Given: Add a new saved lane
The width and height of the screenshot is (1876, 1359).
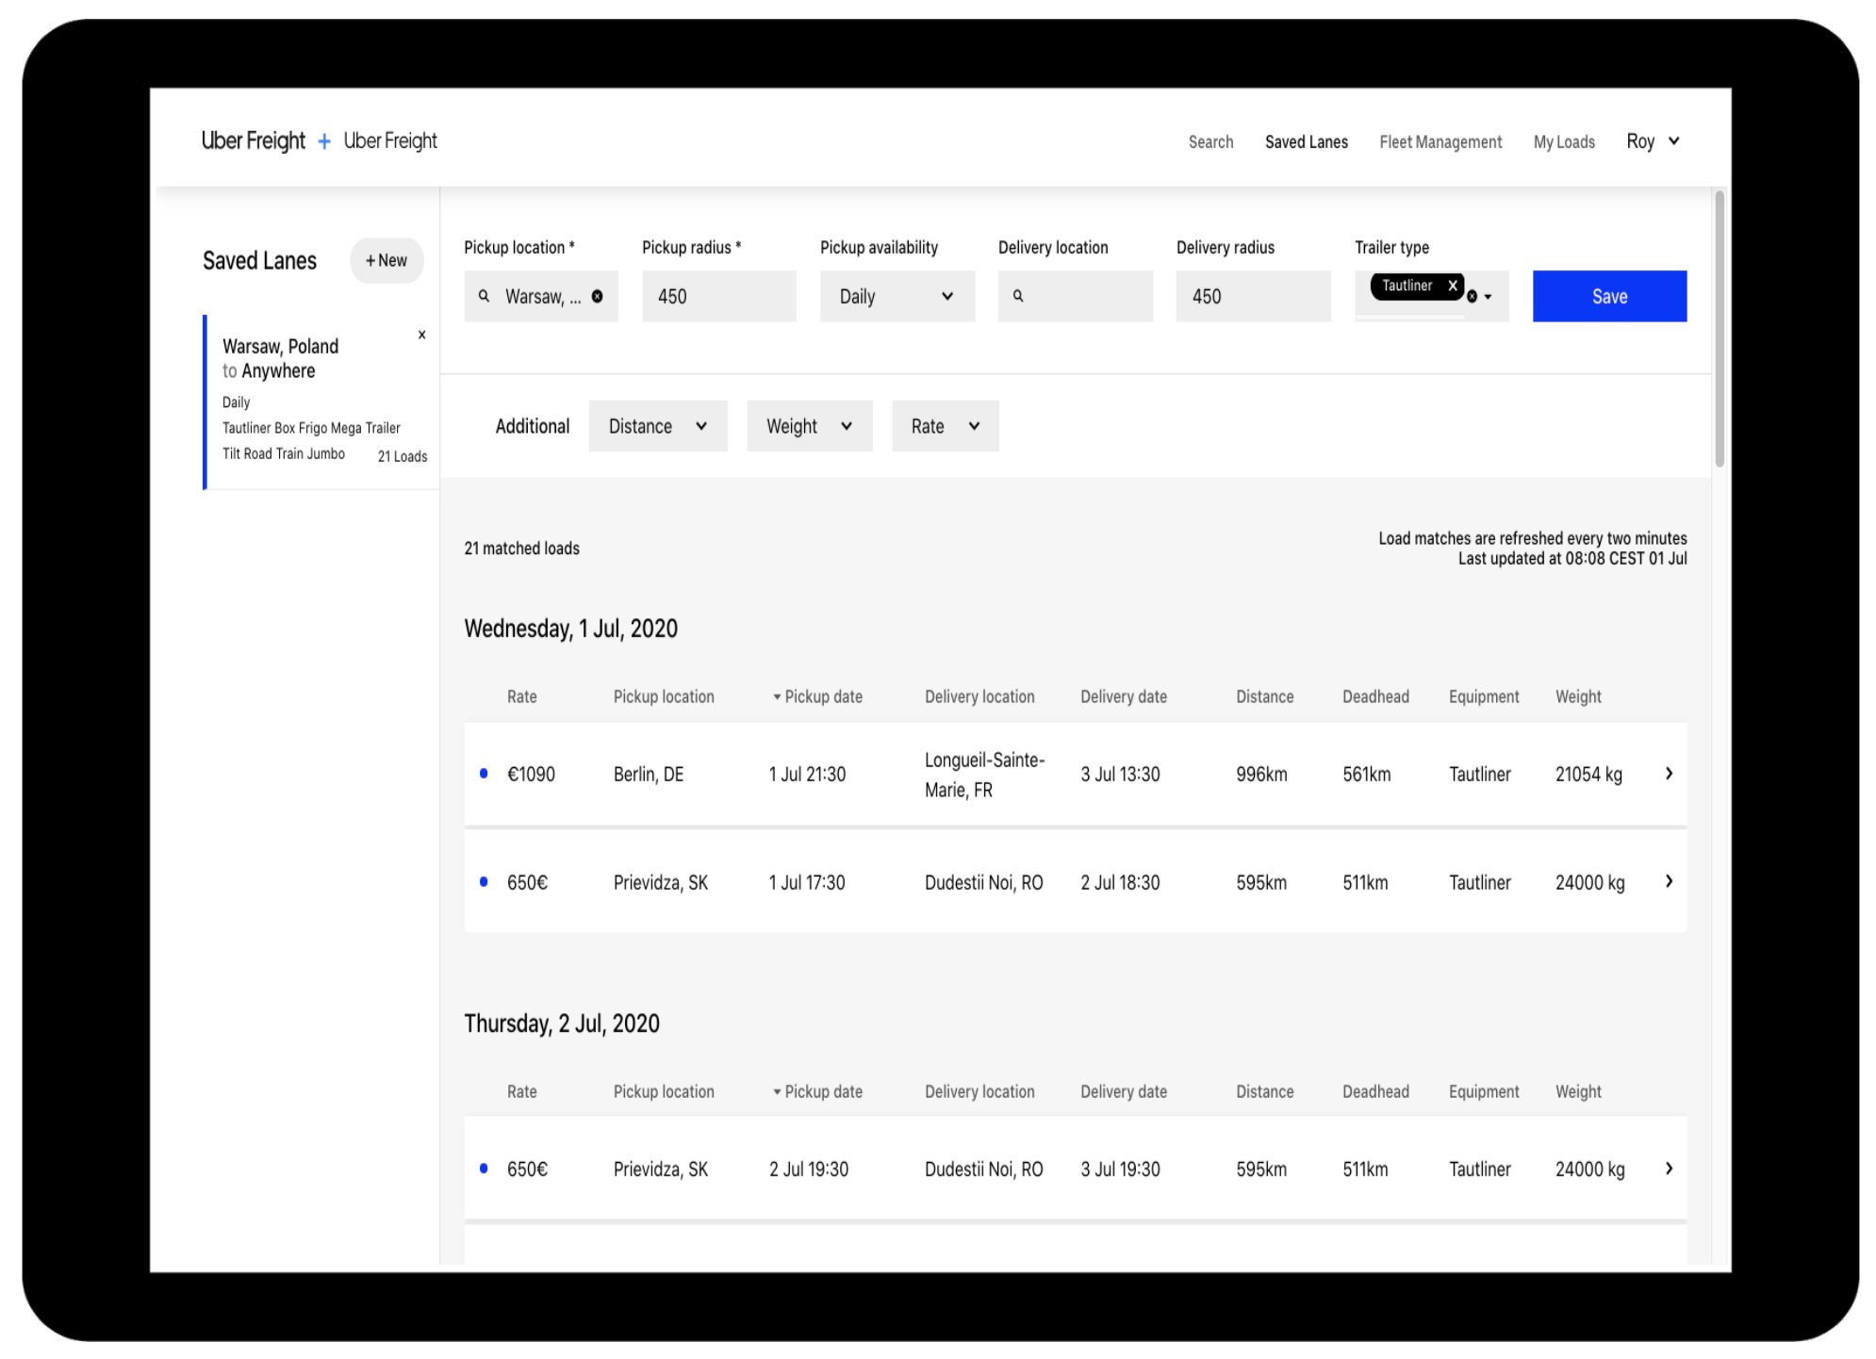Looking at the screenshot, I should tap(387, 260).
